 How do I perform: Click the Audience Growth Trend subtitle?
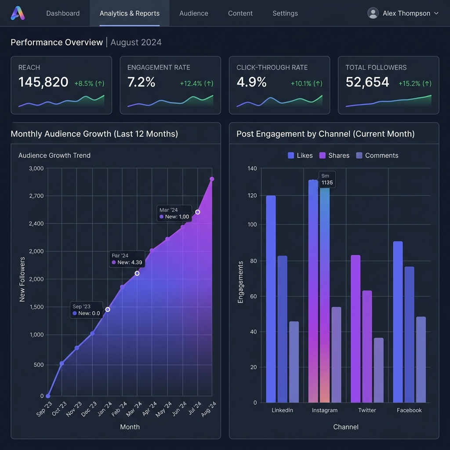pyautogui.click(x=54, y=155)
